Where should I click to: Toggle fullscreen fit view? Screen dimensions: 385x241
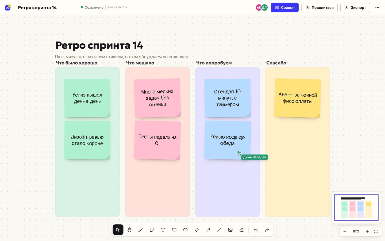click(376, 231)
